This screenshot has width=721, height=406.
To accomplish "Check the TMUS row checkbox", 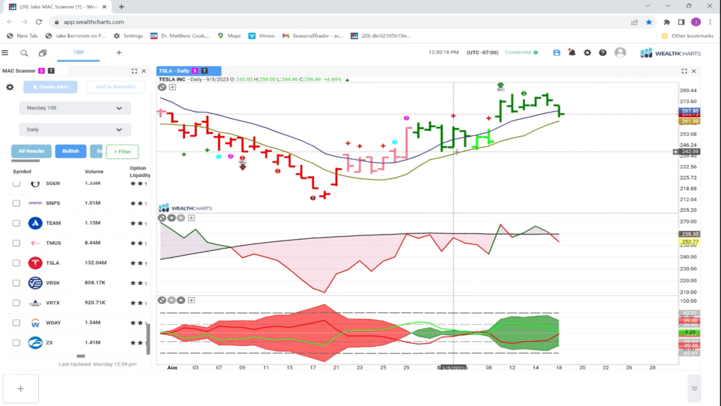I will pyautogui.click(x=16, y=243).
